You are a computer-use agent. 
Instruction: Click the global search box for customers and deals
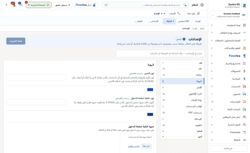click(x=145, y=5)
